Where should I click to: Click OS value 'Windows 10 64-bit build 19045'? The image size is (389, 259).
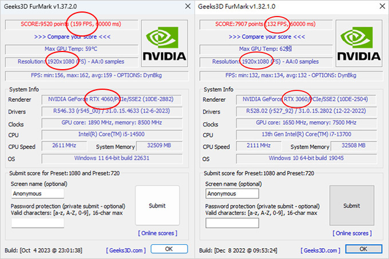[306, 158]
